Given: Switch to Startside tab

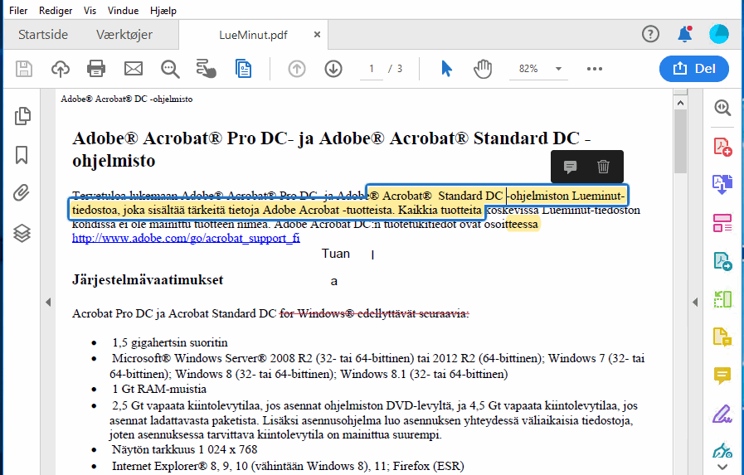Looking at the screenshot, I should 43,35.
